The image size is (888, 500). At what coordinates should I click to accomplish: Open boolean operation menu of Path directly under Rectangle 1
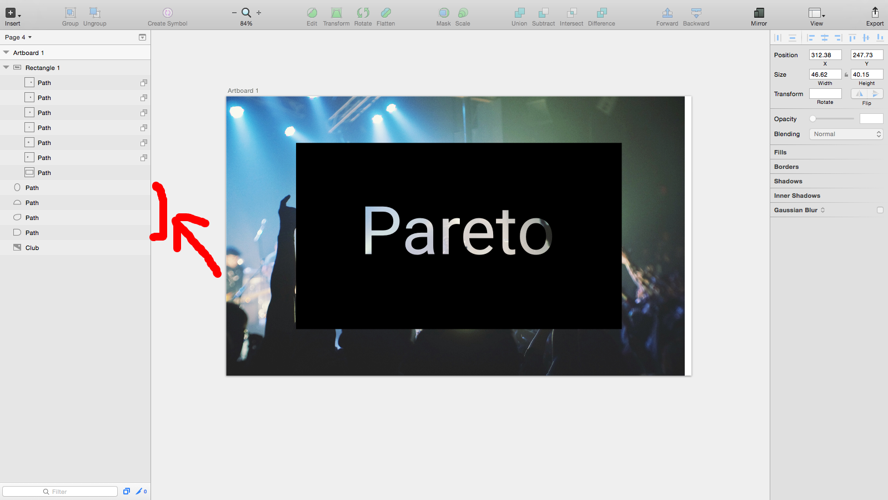click(x=143, y=82)
